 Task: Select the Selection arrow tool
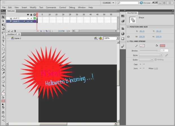click(3, 17)
